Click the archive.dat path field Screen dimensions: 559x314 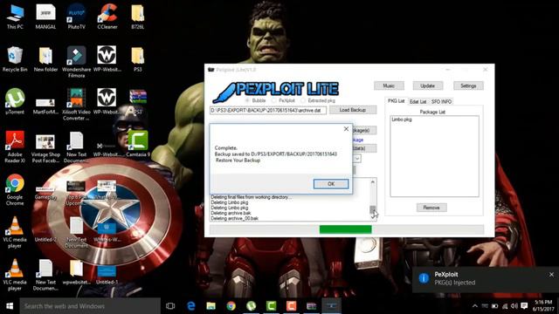click(268, 111)
